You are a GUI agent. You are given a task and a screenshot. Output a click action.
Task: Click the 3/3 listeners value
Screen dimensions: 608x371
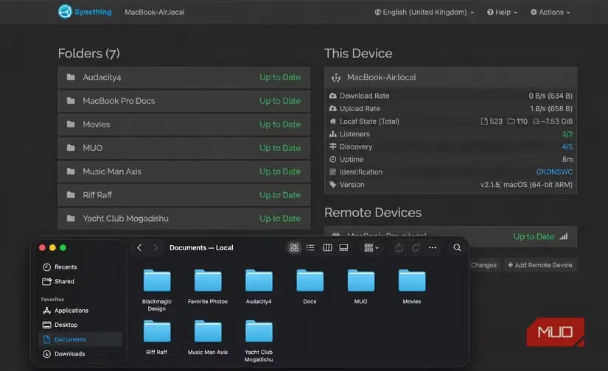567,134
